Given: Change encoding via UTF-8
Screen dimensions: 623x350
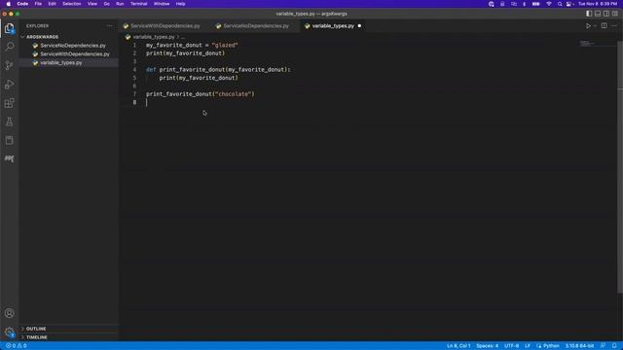Looking at the screenshot, I should point(511,346).
